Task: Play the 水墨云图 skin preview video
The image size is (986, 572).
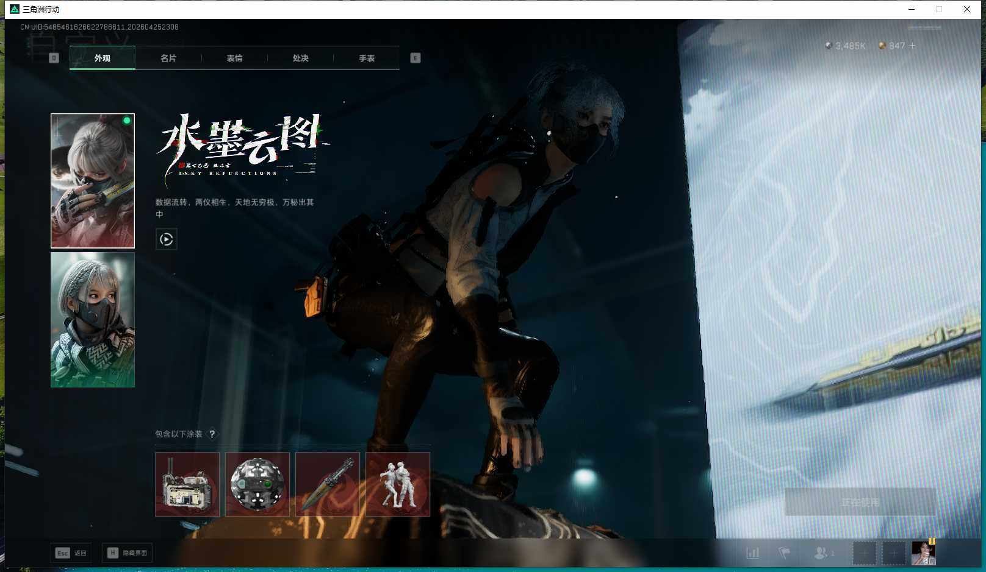Action: pos(167,239)
